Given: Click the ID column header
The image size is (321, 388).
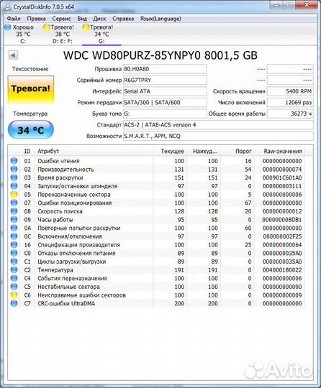Looking at the screenshot, I should [27, 151].
